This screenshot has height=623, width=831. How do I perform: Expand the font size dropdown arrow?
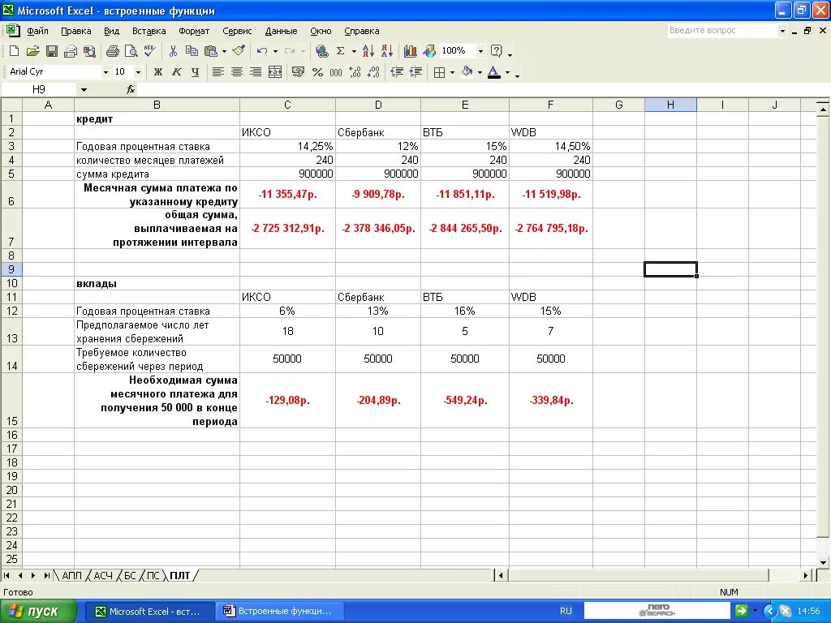pyautogui.click(x=138, y=72)
